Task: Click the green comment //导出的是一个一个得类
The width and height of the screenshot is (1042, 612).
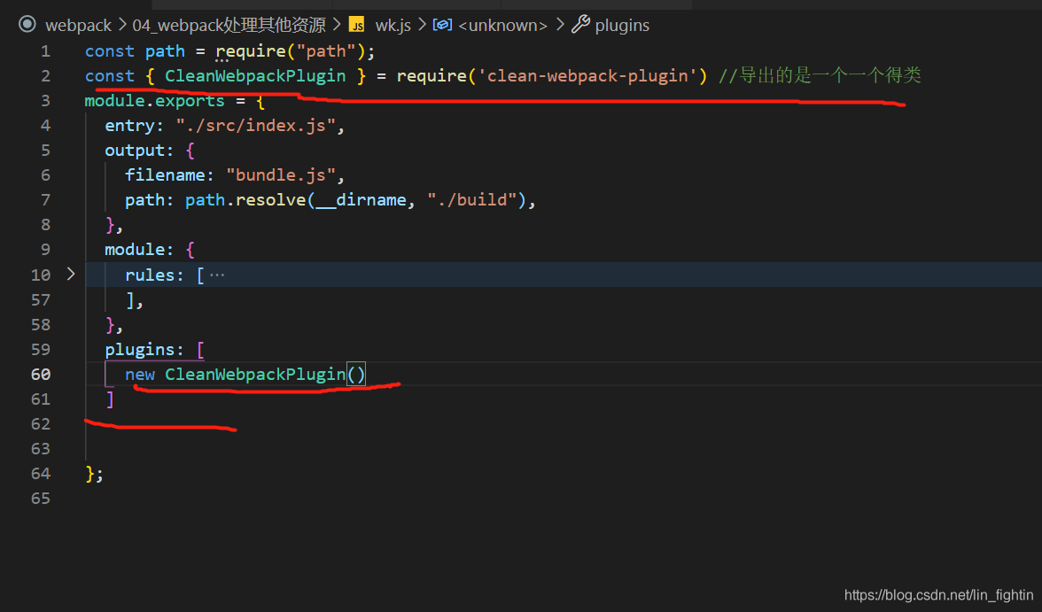Action: pyautogui.click(x=820, y=76)
